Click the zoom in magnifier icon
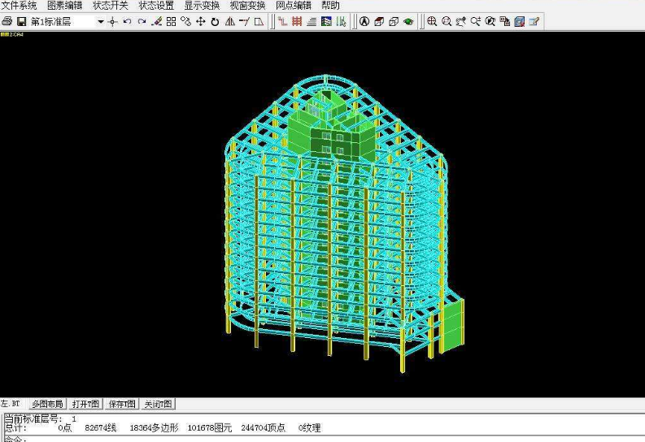This screenshot has height=442, width=645. click(432, 21)
